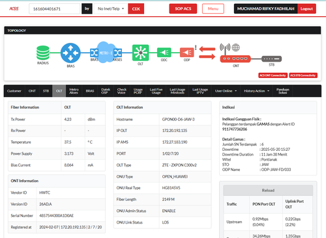The height and width of the screenshot is (238, 326).
Task: Click OLT Type value ZTE - ZXPON C300v2
Action: (x=179, y=165)
